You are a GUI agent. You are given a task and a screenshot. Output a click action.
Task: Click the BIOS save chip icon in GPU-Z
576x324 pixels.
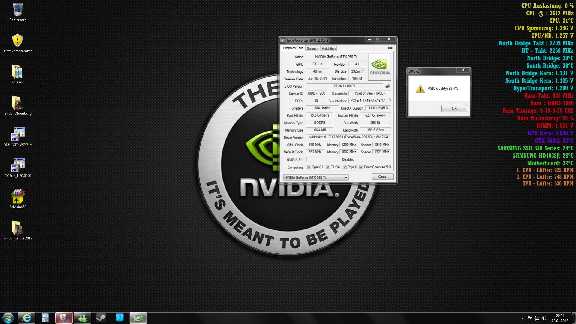[x=388, y=86]
